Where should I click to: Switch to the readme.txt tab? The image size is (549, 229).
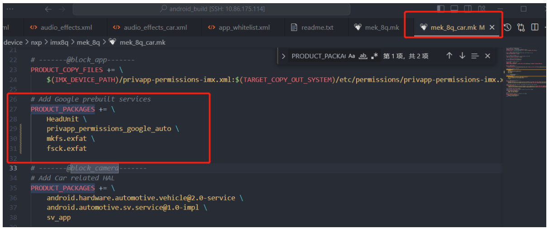click(x=317, y=28)
